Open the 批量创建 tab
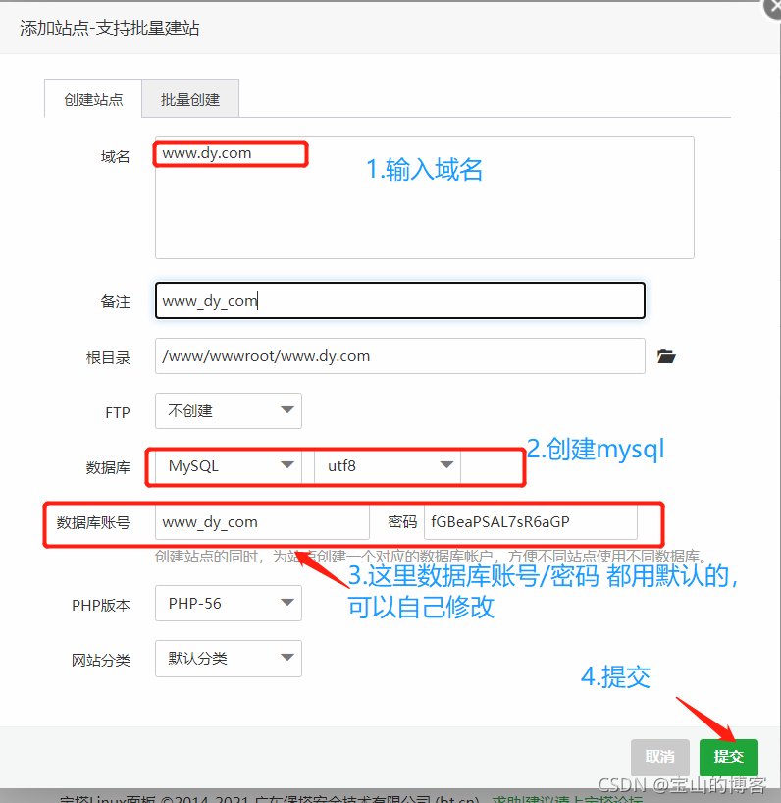Viewport: 781px width, 803px height. pyautogui.click(x=190, y=99)
